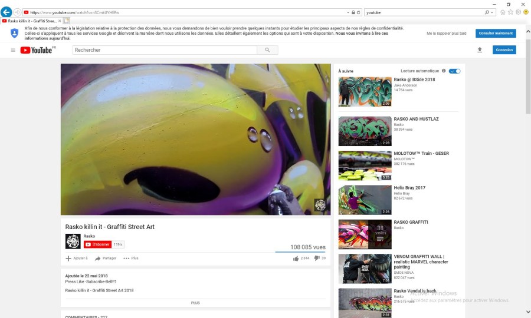Open the MOLOTOW Train - GESER thumbnail

365,165
